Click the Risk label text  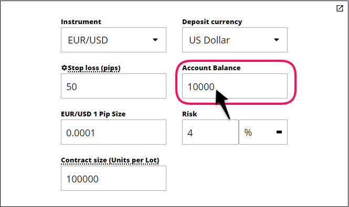tap(189, 114)
